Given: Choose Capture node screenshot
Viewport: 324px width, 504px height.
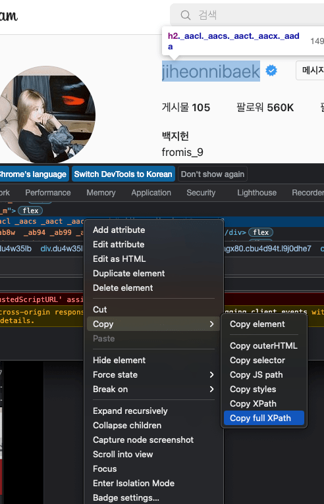Looking at the screenshot, I should (x=154, y=440).
